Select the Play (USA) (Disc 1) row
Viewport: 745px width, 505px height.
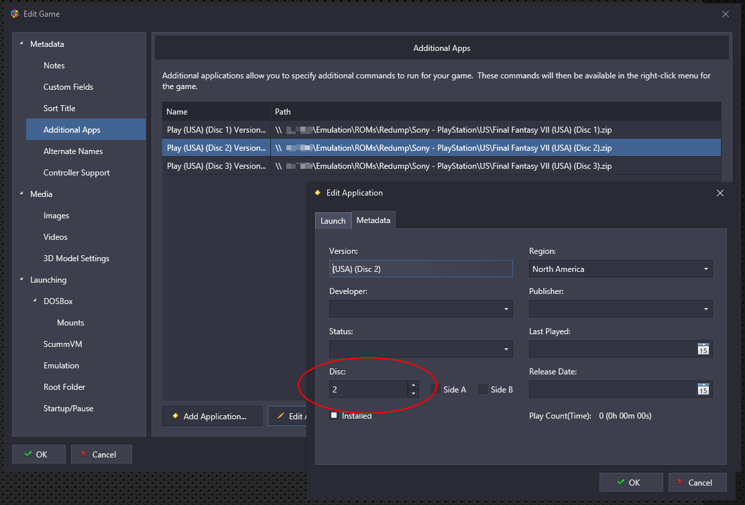pyautogui.click(x=441, y=129)
